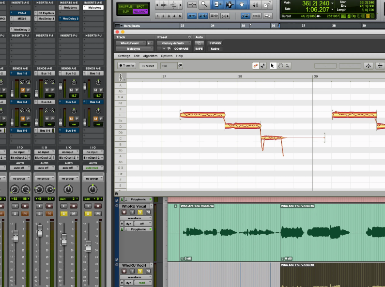Click G Minor scale button

pyautogui.click(x=148, y=66)
